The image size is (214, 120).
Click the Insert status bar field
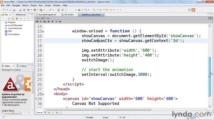click(x=106, y=117)
